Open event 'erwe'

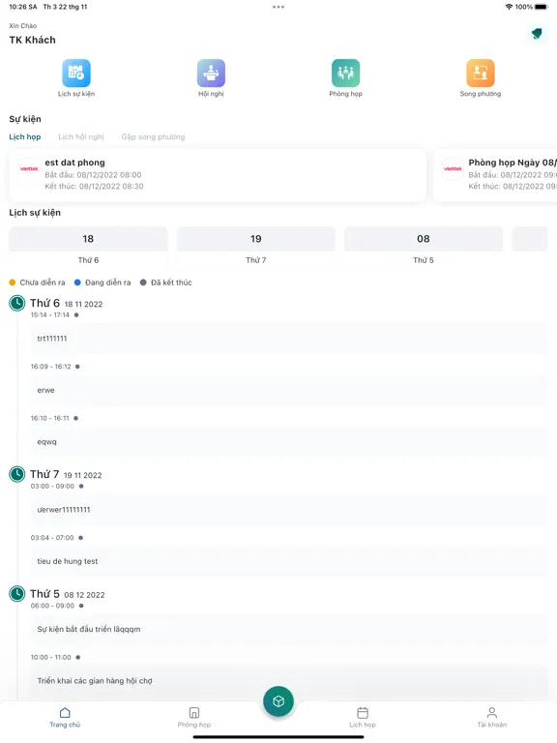pos(289,390)
